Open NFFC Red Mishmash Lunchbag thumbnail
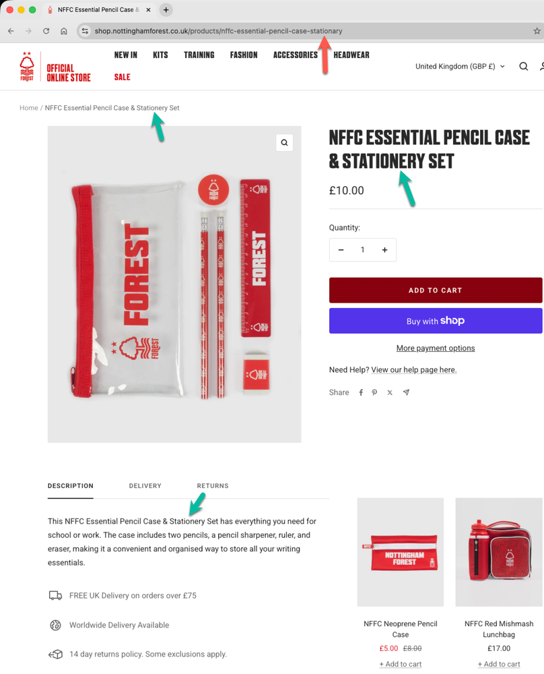The height and width of the screenshot is (674, 544). pyautogui.click(x=499, y=552)
